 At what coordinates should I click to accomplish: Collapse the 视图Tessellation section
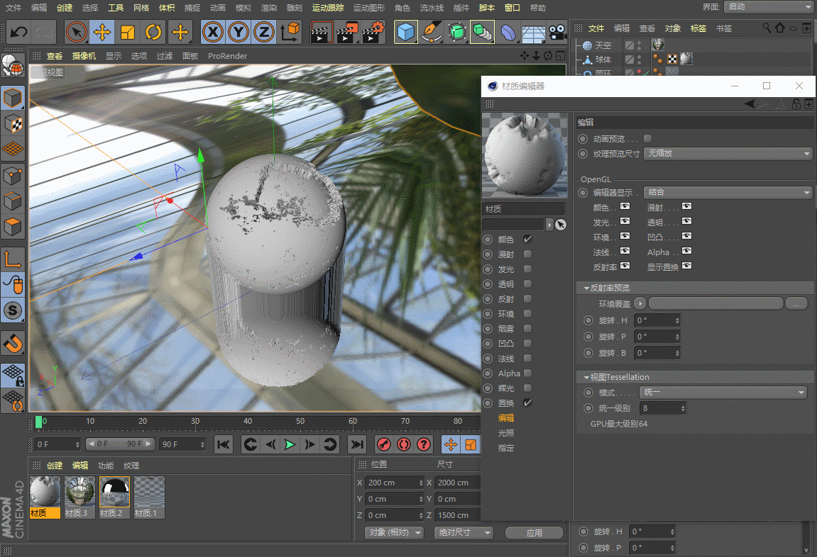586,378
